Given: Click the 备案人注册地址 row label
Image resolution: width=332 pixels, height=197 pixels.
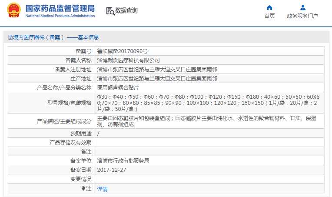Looking at the screenshot, I should (x=73, y=69).
